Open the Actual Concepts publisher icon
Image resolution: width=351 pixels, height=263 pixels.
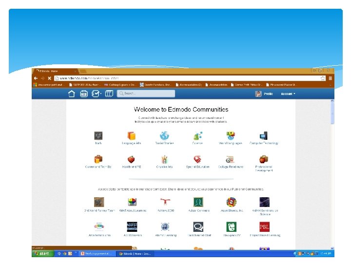point(198,202)
